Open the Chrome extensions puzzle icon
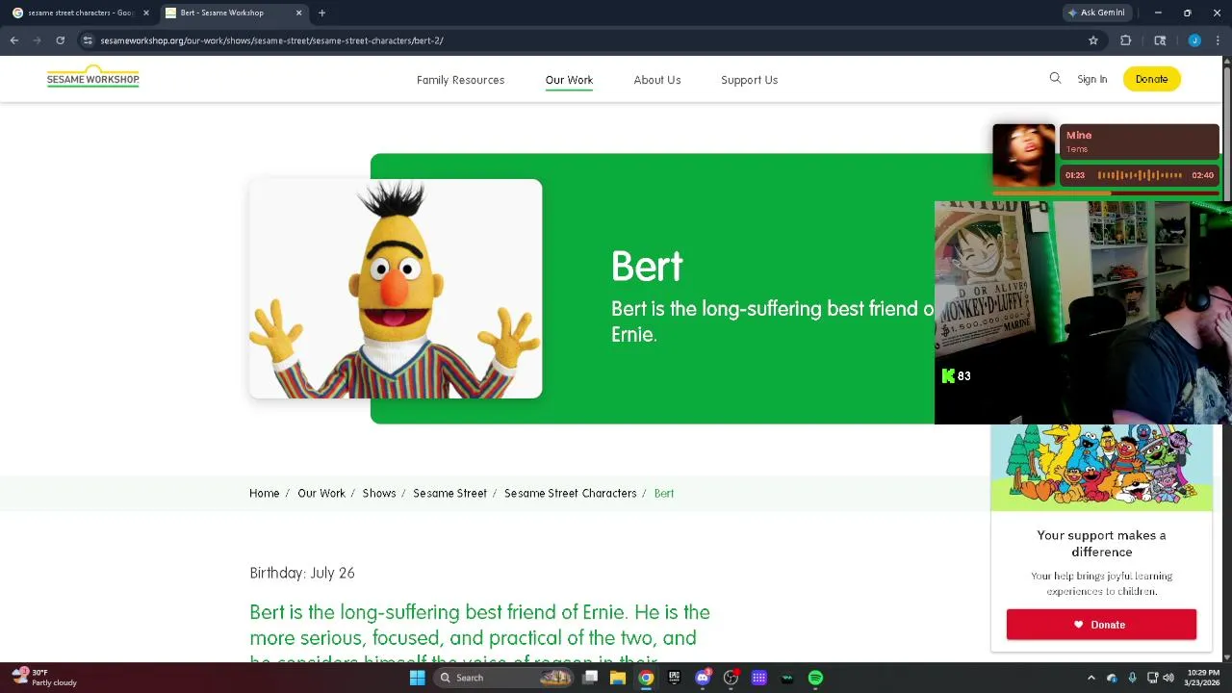Viewport: 1232px width, 693px height. 1125,40
